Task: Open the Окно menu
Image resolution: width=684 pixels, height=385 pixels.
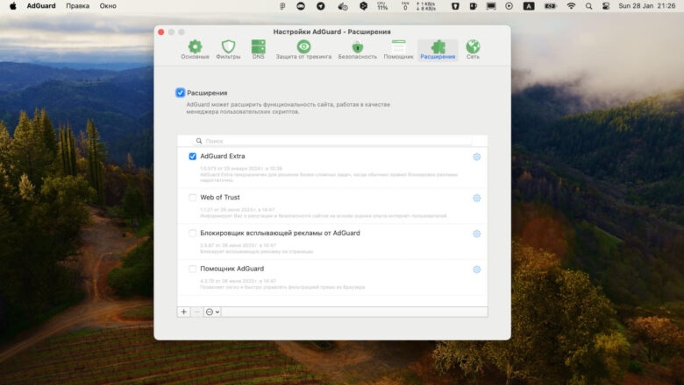Action: 108,6
